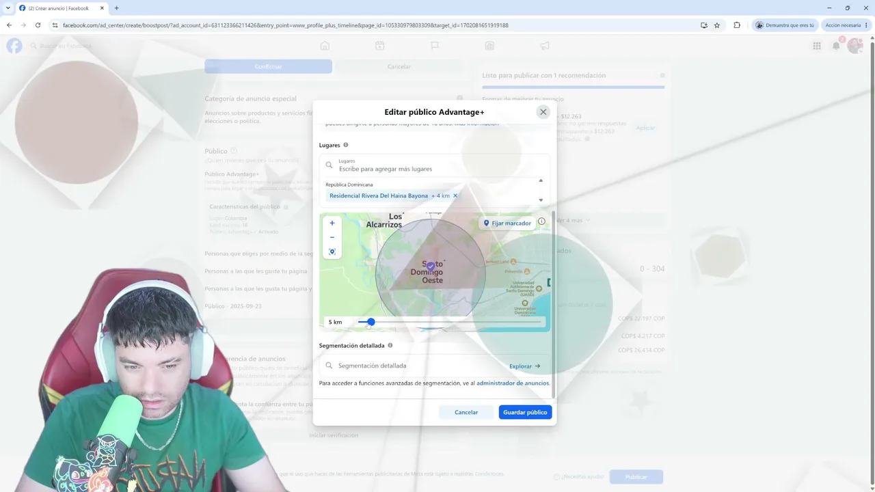View site information icon in address bar
Image resolution: width=875 pixels, height=492 pixels.
(x=55, y=25)
